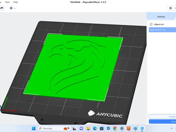
Task: Click the Slice button
Action: click(x=162, y=122)
